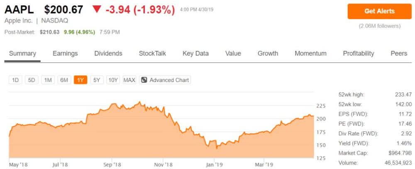This screenshot has width=415, height=169.
Task: Switch chart to 6M range
Action: pyautogui.click(x=64, y=80)
